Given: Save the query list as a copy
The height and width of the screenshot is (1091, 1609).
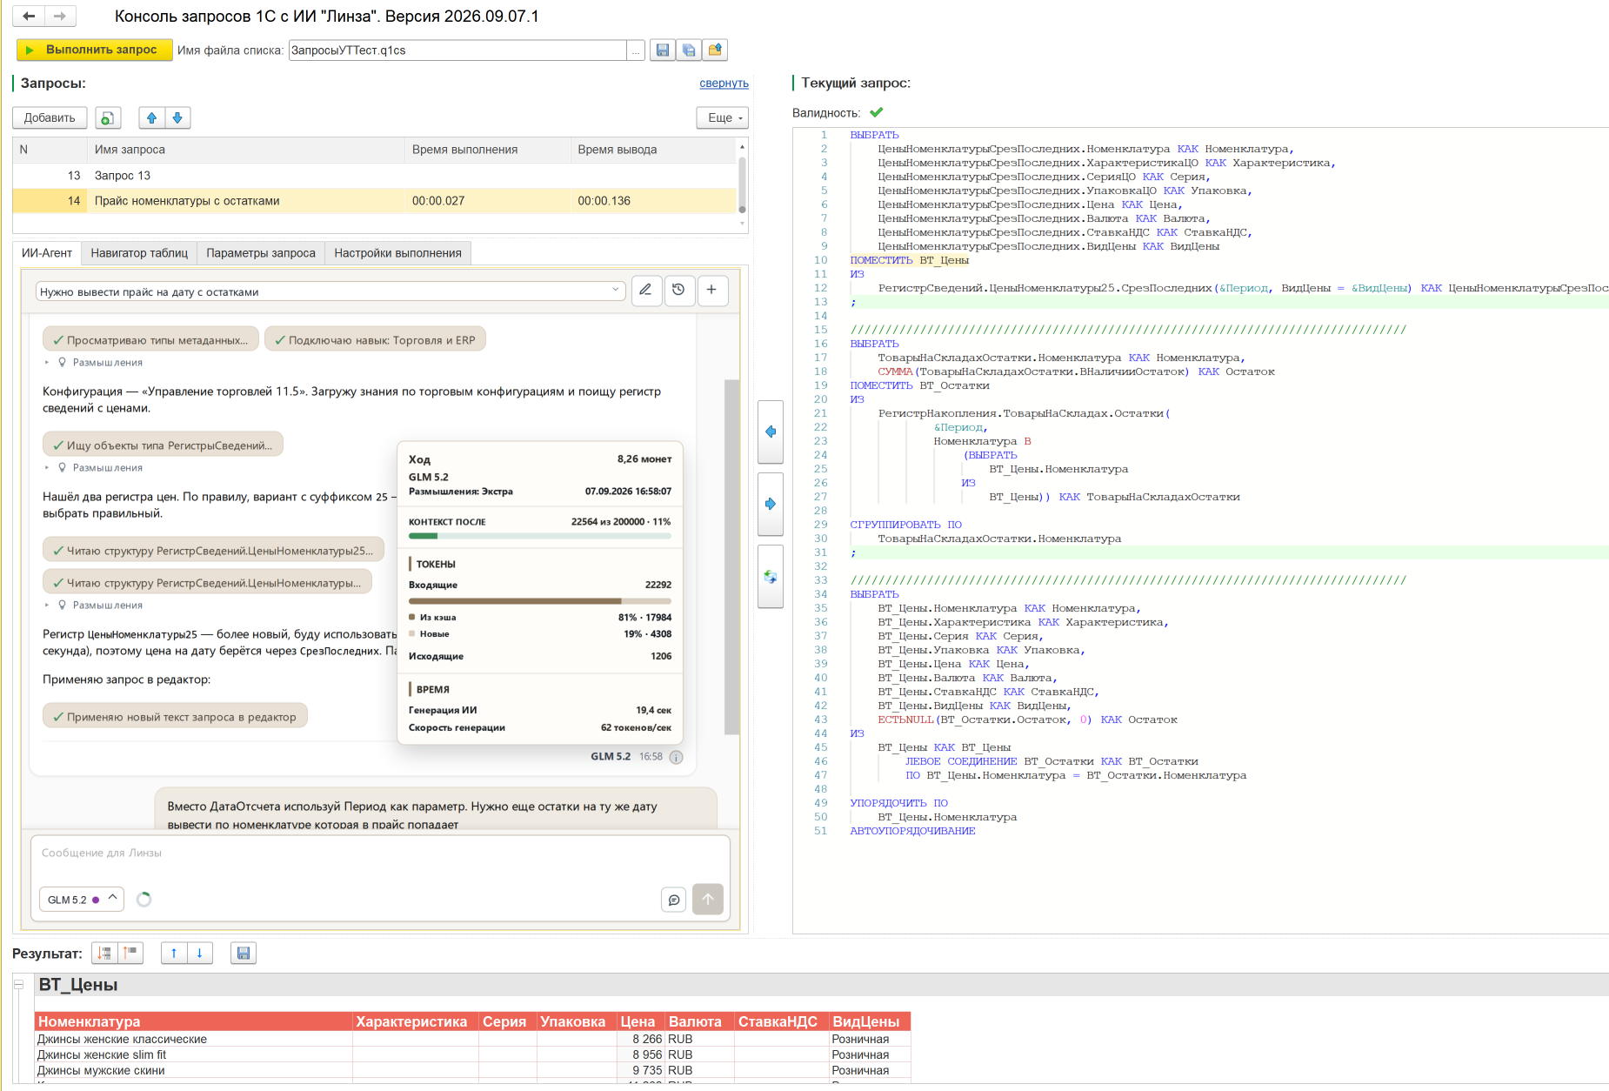Looking at the screenshot, I should point(689,50).
